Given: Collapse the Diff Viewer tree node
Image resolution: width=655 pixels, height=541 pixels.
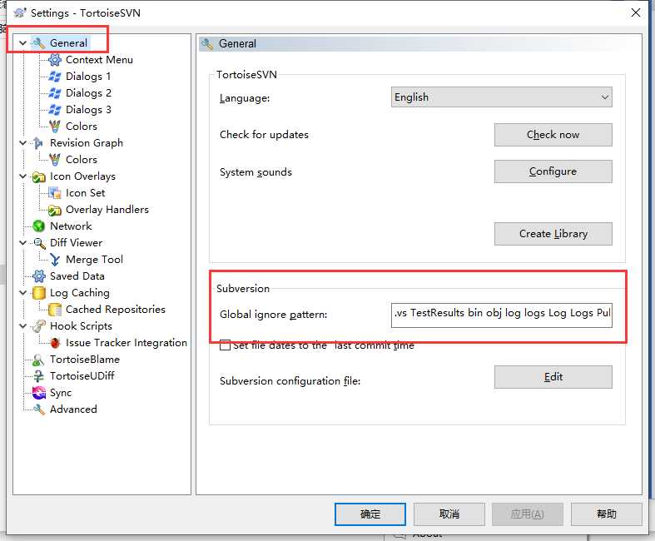Looking at the screenshot, I should pos(23,243).
